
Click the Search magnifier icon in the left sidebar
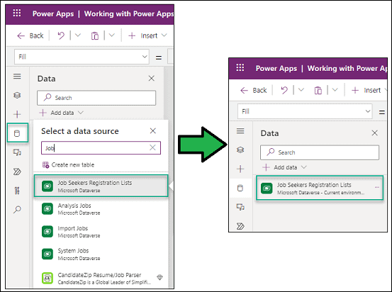(17, 210)
